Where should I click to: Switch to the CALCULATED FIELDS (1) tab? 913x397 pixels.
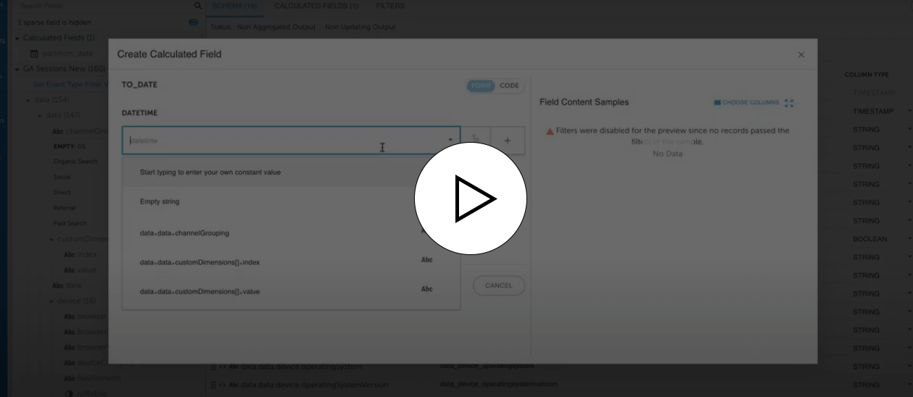[316, 6]
